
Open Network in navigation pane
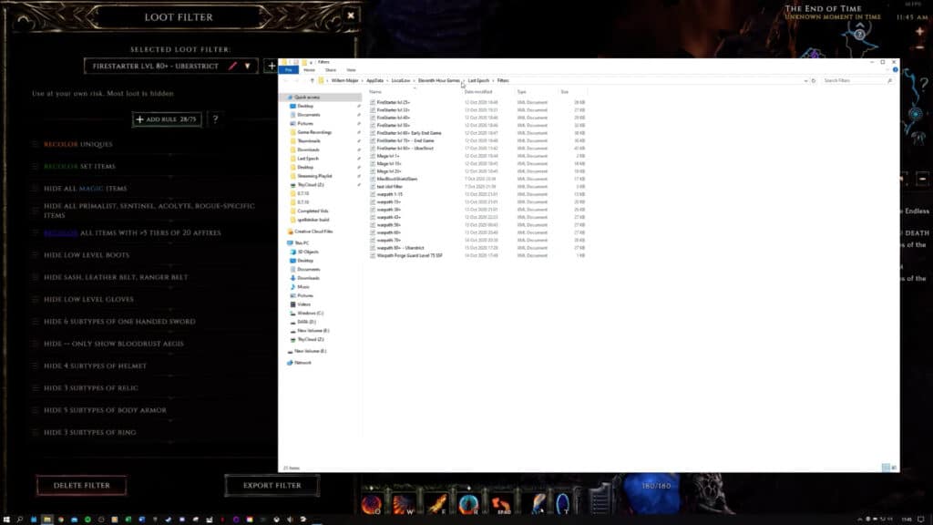pyautogui.click(x=302, y=363)
